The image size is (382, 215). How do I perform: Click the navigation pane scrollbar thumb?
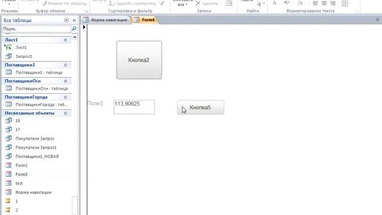coord(75,205)
